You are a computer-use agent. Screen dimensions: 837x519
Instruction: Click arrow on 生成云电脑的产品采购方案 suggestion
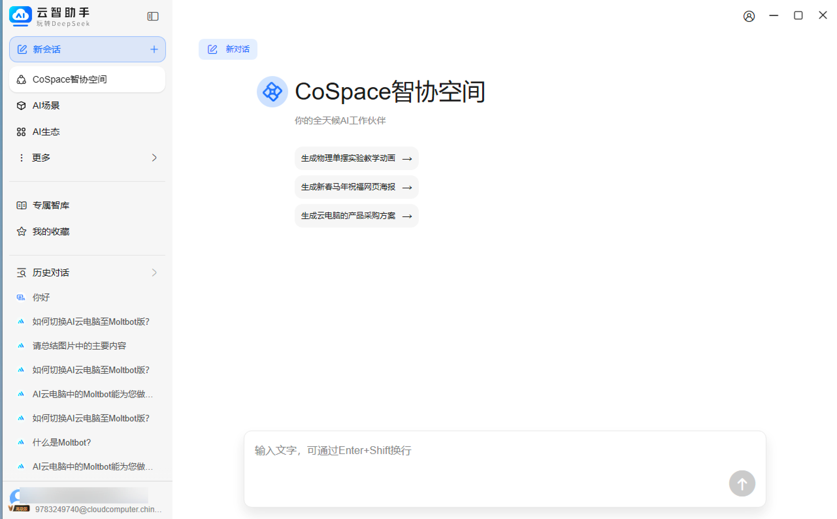pyautogui.click(x=407, y=216)
